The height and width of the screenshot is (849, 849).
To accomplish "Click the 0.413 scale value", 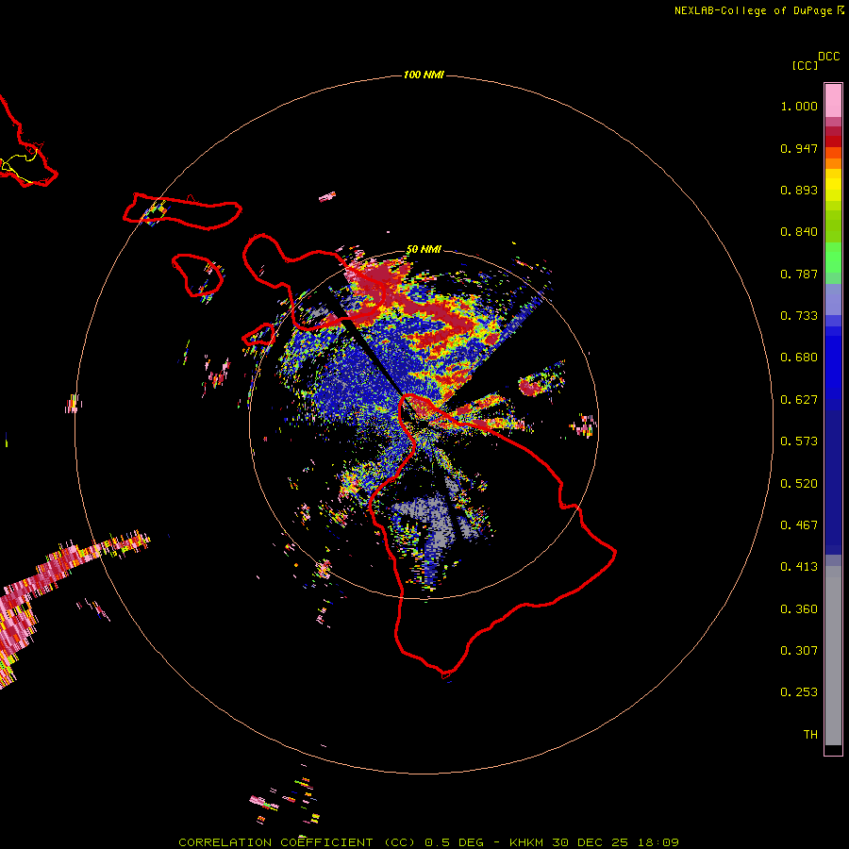I will point(799,567).
